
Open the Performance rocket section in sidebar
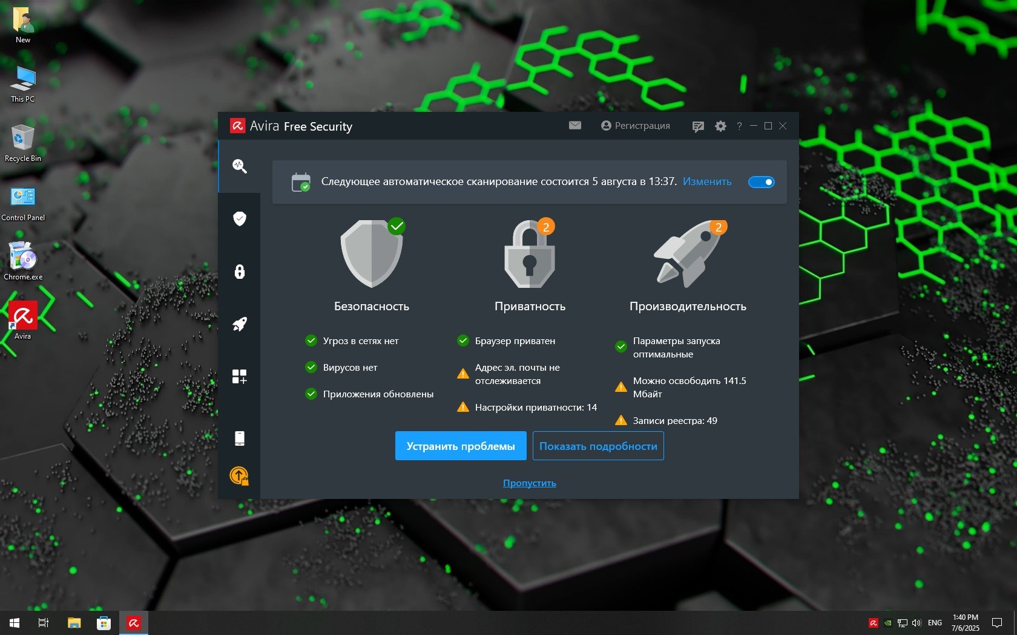(240, 324)
